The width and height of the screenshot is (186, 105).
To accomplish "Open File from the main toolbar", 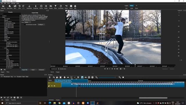I will coord(3,7).
